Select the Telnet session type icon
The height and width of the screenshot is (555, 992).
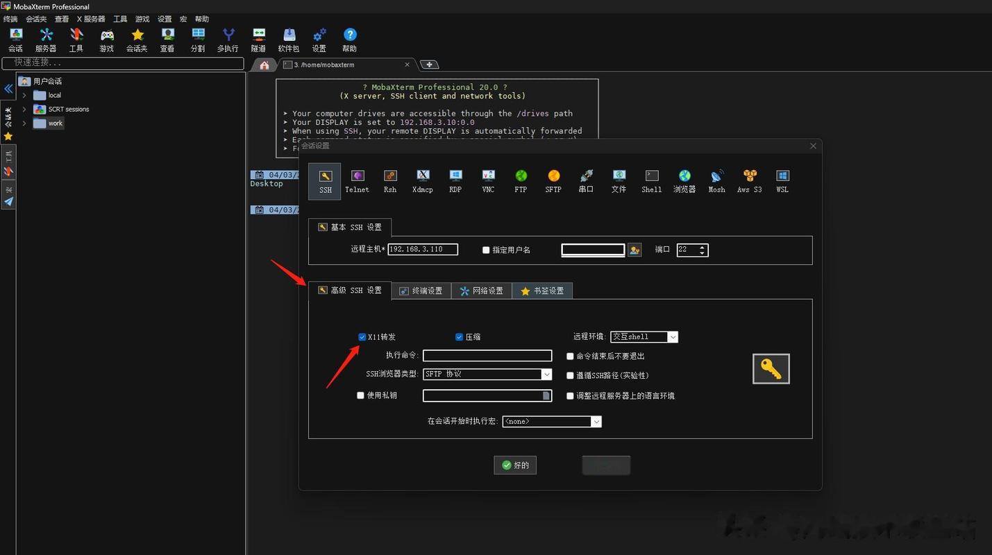[x=357, y=181]
